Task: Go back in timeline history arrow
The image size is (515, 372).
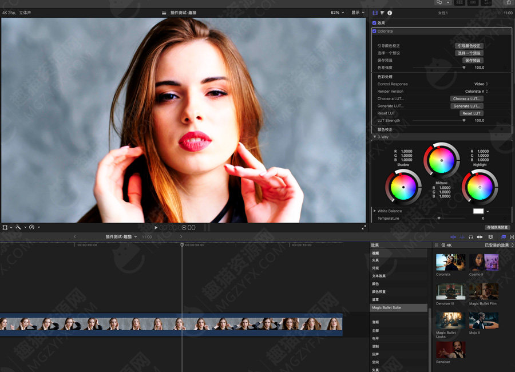Action: [74, 236]
